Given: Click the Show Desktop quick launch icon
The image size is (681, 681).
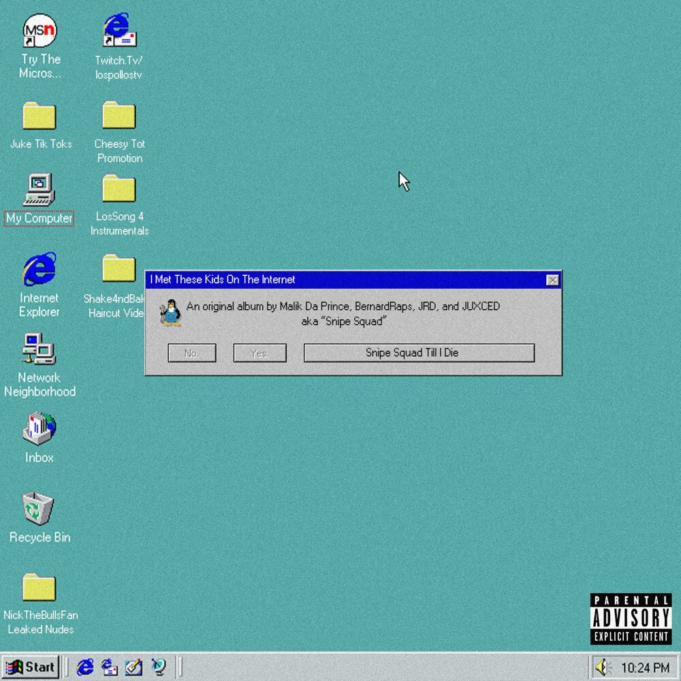Looking at the screenshot, I should click(134, 667).
